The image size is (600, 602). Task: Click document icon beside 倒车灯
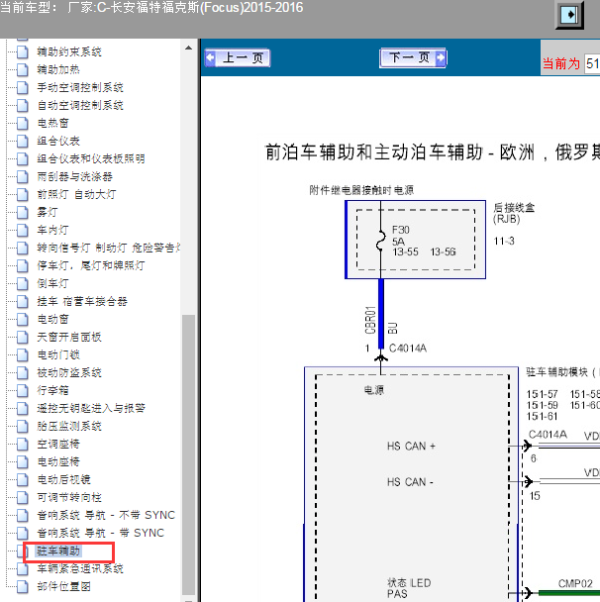click(22, 284)
